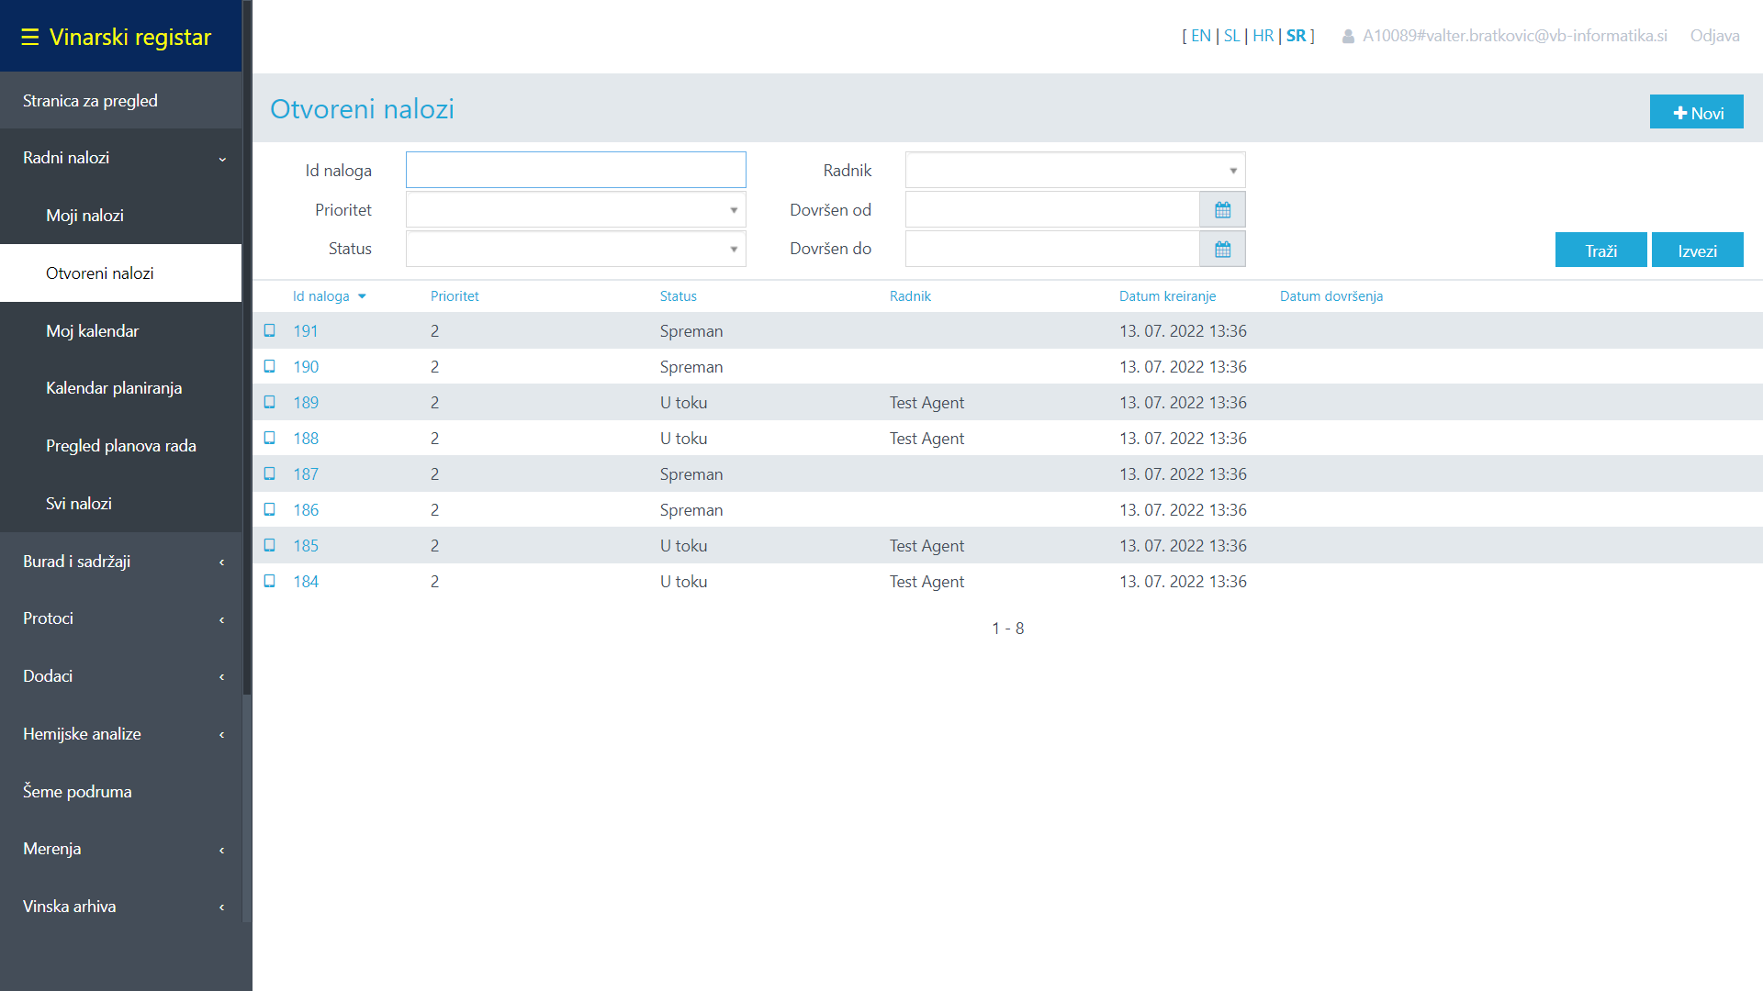Screen dimensions: 1763x991
Task: Focus the Dovršen od date field
Action: coord(1052,210)
